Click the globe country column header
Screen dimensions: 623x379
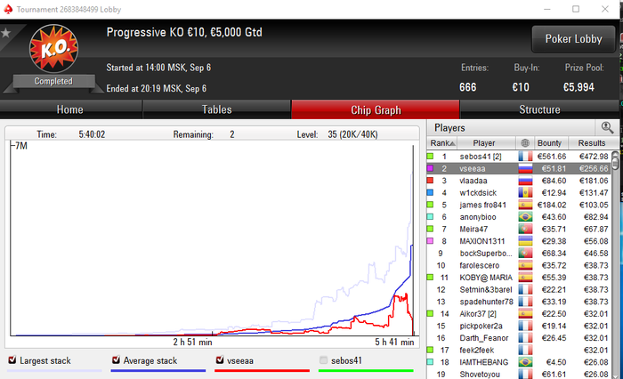coord(525,142)
